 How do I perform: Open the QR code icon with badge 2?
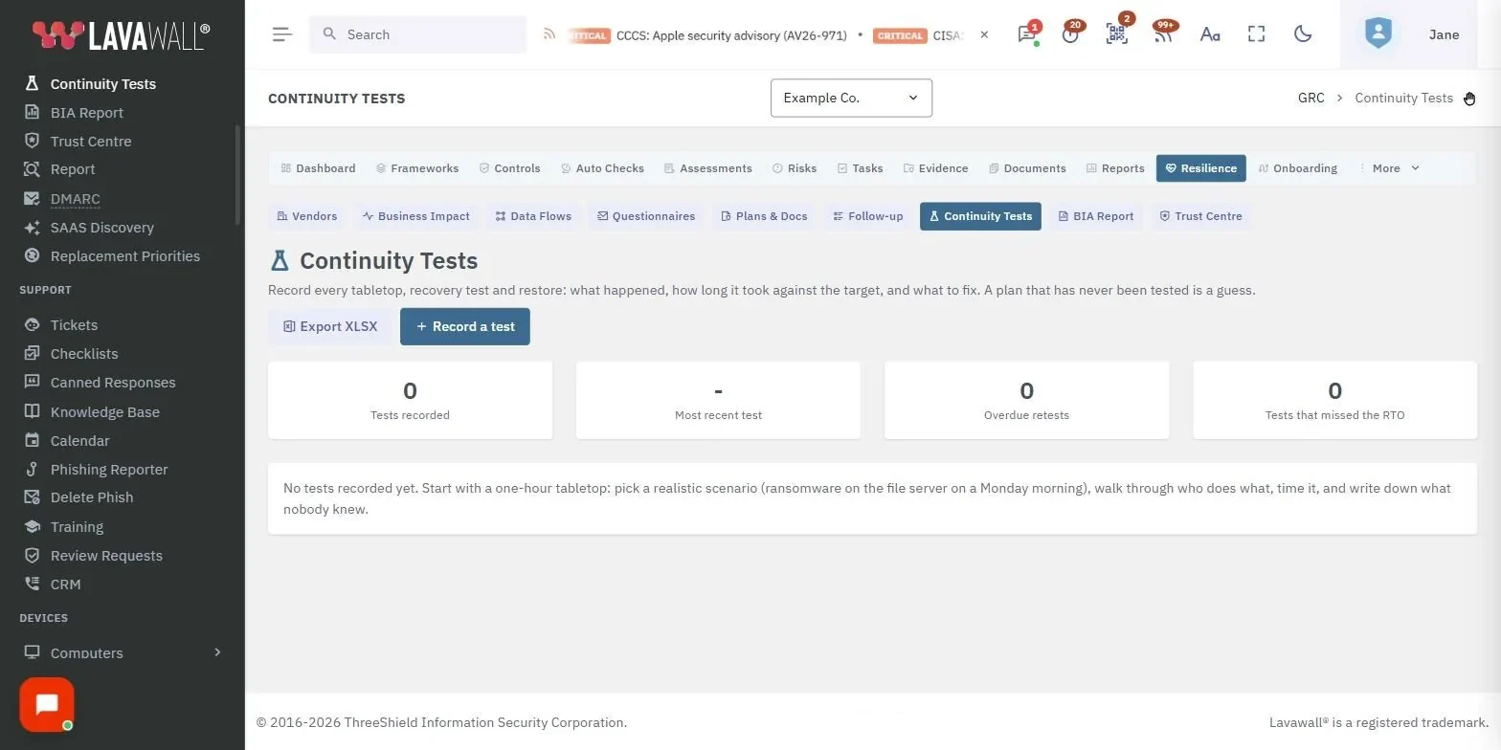pyautogui.click(x=1116, y=34)
